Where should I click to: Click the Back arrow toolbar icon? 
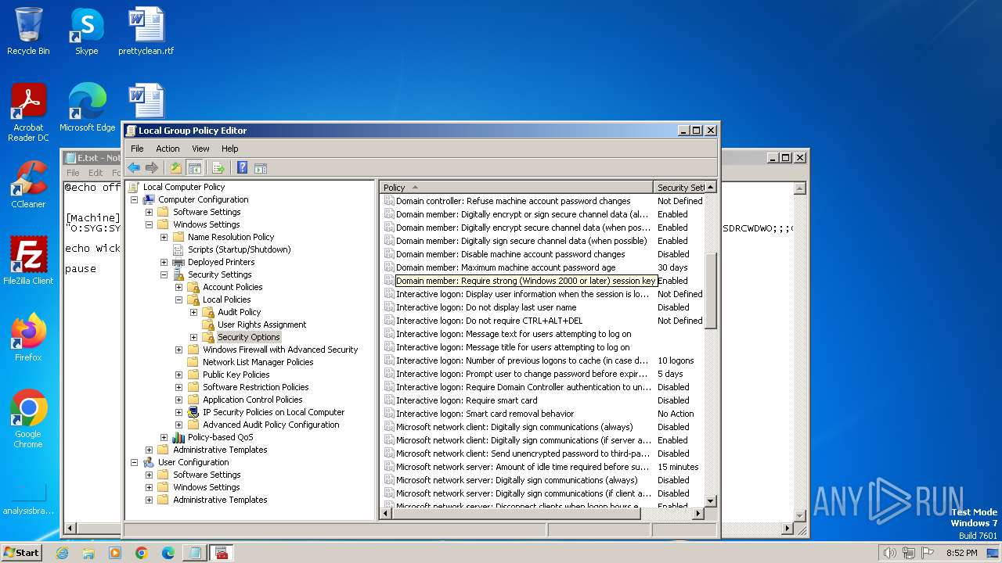coord(134,167)
